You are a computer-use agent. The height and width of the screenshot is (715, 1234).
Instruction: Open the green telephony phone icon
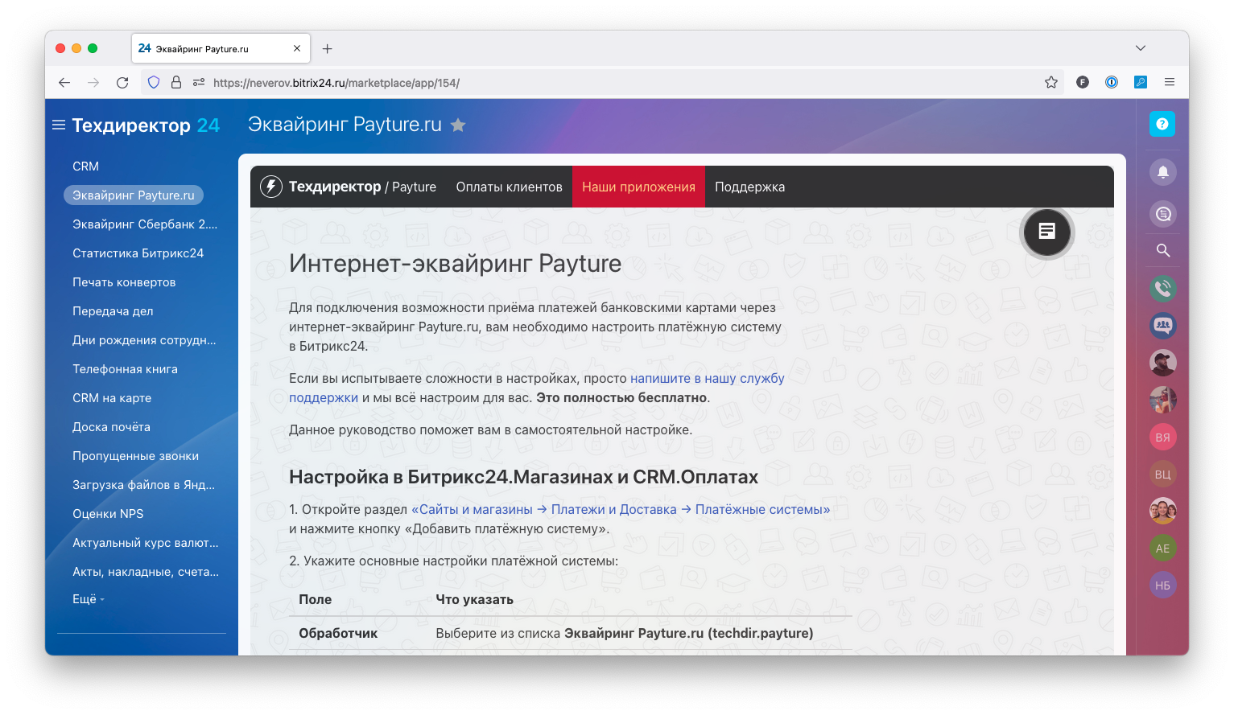coord(1162,288)
